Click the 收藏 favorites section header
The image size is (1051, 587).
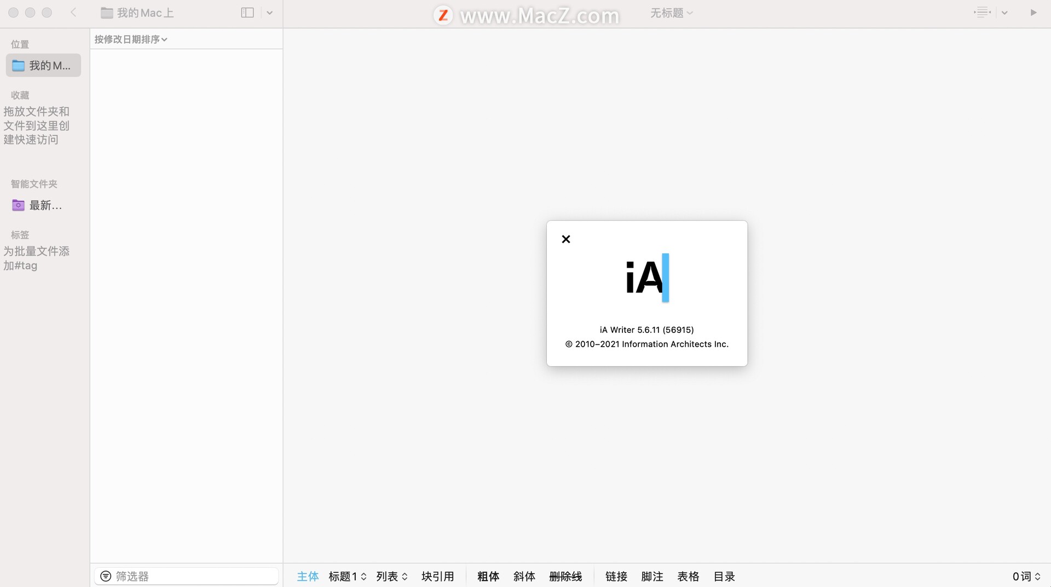pos(20,95)
